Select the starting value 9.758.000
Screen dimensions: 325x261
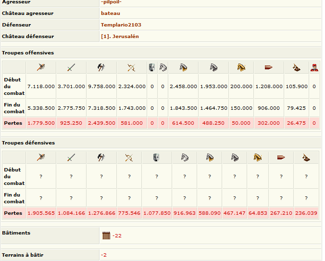[101, 86]
